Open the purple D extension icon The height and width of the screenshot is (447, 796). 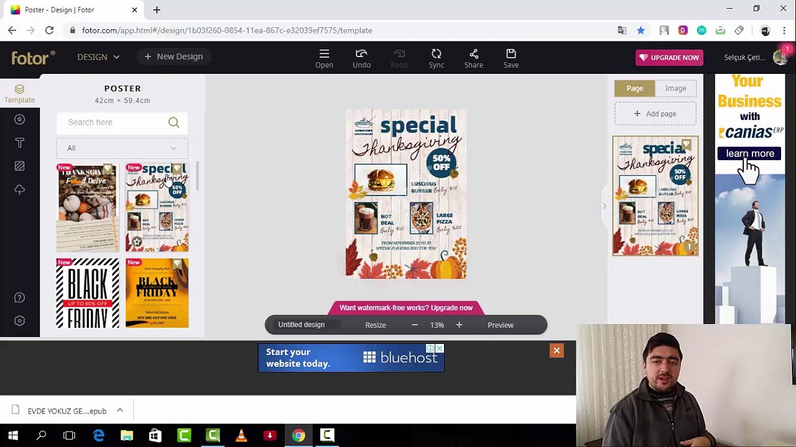coord(683,30)
